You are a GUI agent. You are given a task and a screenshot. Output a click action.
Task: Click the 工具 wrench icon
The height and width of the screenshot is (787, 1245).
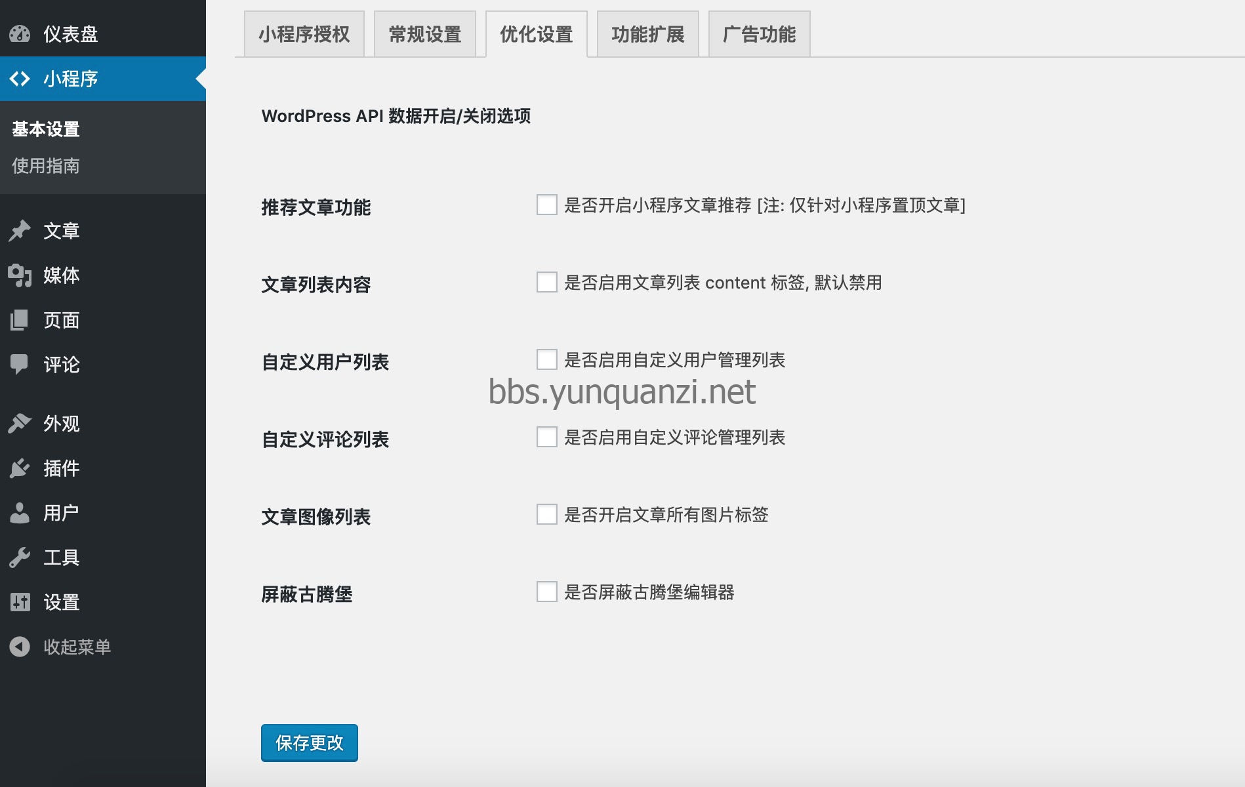tap(20, 557)
